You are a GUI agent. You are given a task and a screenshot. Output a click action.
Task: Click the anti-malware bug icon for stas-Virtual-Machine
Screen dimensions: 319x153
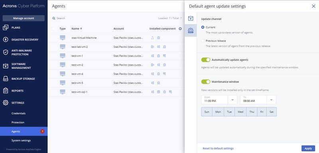tap(158, 38)
